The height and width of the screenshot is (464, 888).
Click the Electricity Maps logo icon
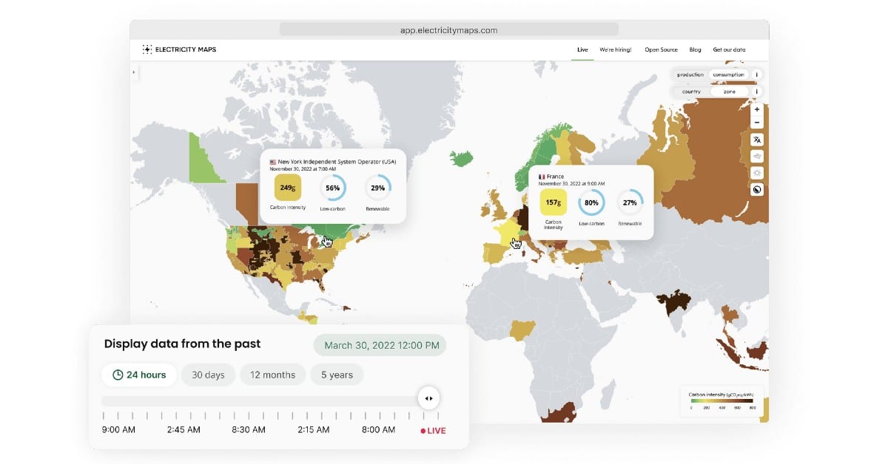147,50
